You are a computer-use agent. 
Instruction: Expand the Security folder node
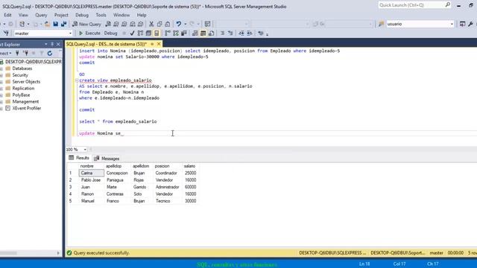tap(1, 75)
